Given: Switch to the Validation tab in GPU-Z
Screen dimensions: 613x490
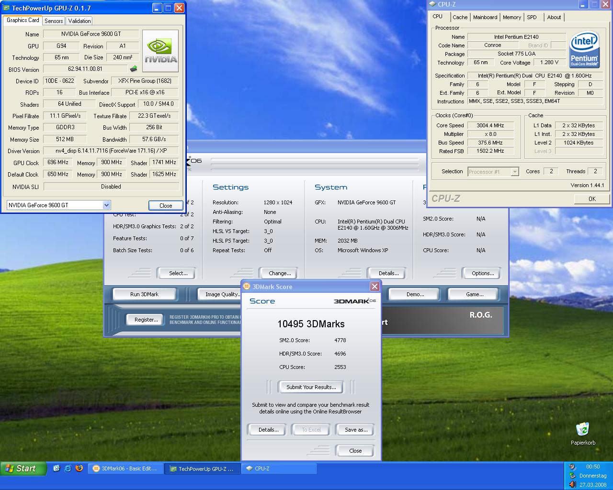Looking at the screenshot, I should point(79,21).
